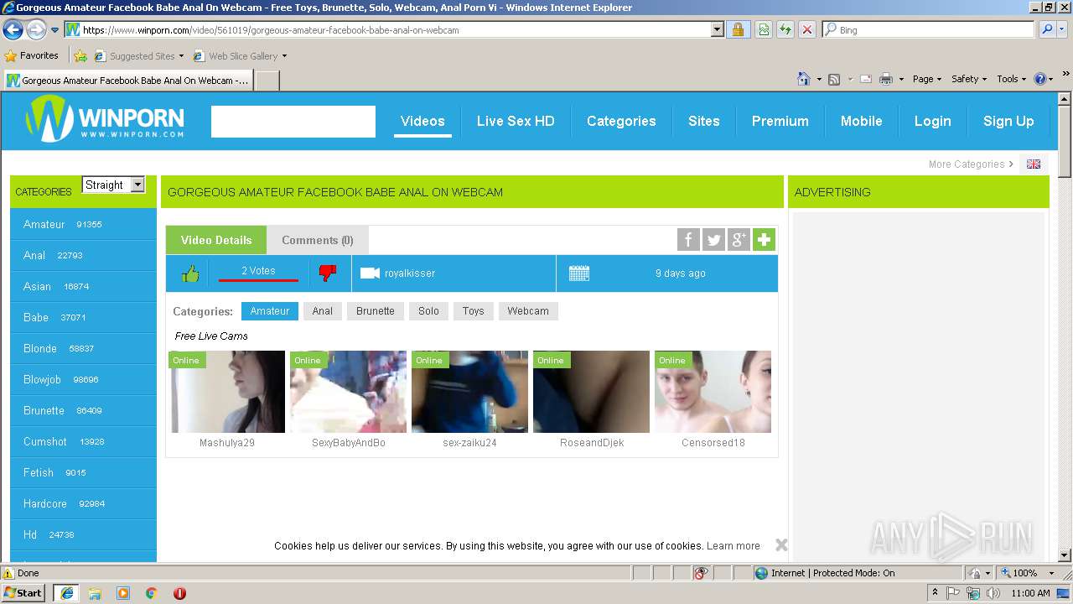Click the green thumbs up icon
The height and width of the screenshot is (604, 1073).
pyautogui.click(x=190, y=273)
